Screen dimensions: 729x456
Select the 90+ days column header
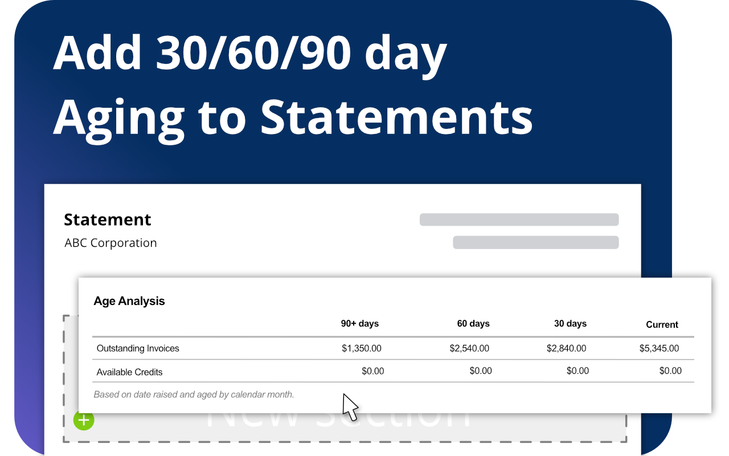coord(360,323)
